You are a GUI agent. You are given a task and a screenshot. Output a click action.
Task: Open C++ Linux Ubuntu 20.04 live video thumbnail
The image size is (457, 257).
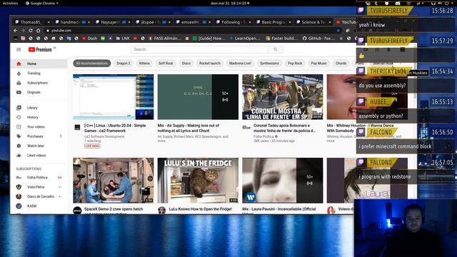pos(114,97)
